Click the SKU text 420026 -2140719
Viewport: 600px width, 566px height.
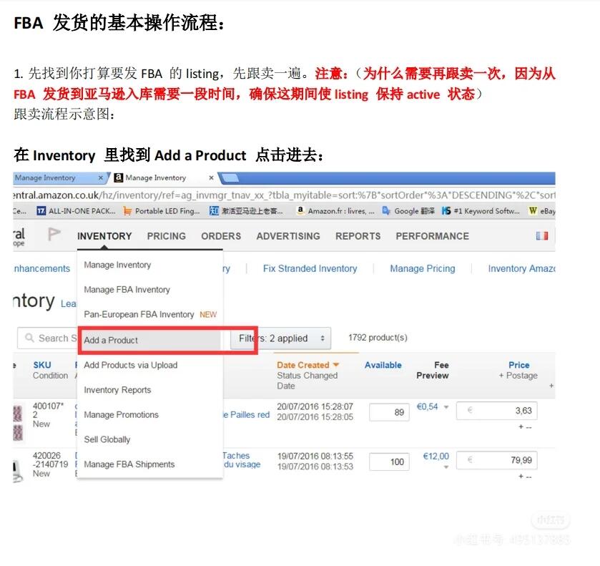coord(51,460)
